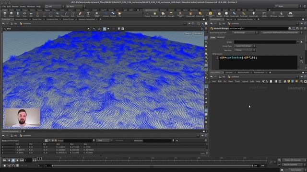Open the Bindings tab in wrangle parameters
Image resolution: width=307 pixels, height=172 pixels.
pos(221,37)
